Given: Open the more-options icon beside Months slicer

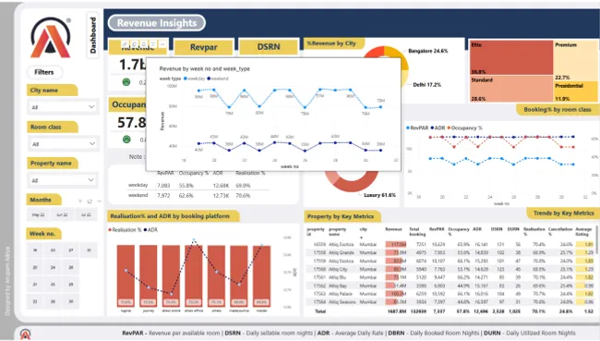Looking at the screenshot, I should (x=99, y=201).
